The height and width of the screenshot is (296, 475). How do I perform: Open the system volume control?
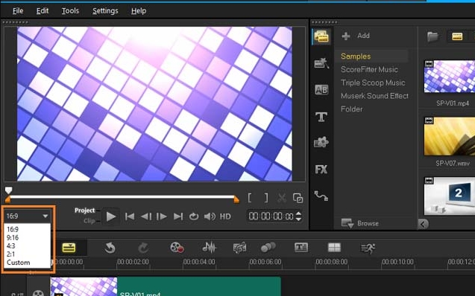(210, 216)
